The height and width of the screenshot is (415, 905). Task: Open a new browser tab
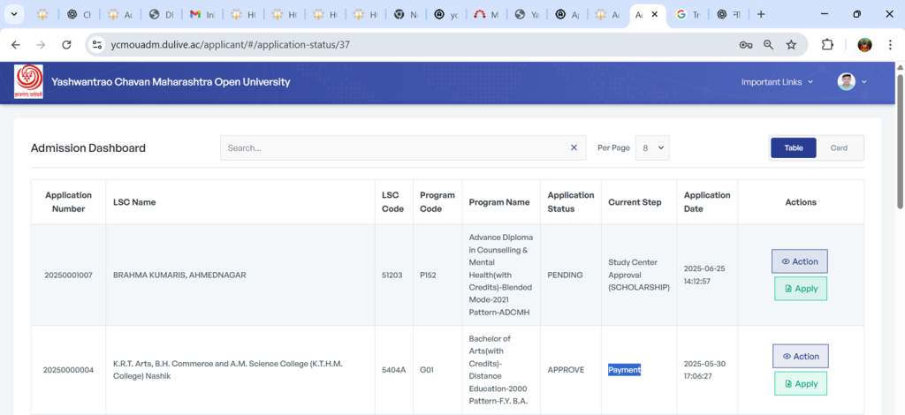coord(761,14)
